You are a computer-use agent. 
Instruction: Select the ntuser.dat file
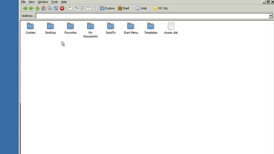(x=171, y=28)
